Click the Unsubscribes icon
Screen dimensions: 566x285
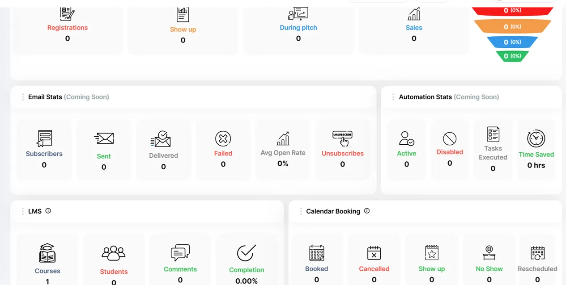point(342,138)
